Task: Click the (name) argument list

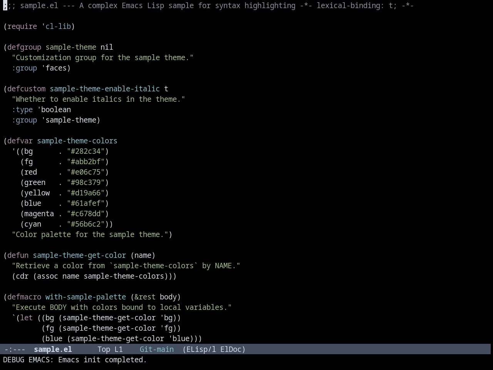Action: click(x=143, y=255)
